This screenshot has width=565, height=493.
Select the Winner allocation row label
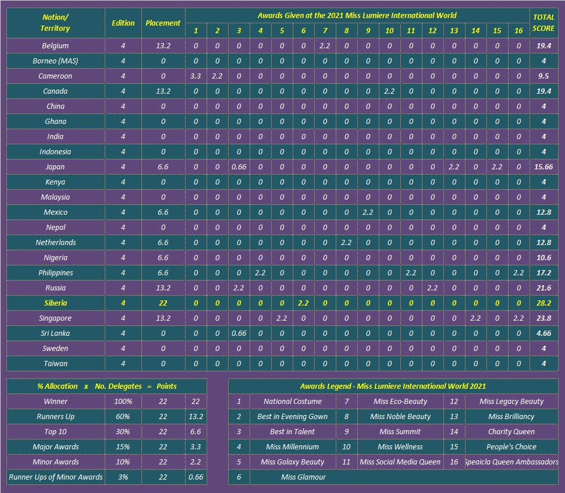55,402
